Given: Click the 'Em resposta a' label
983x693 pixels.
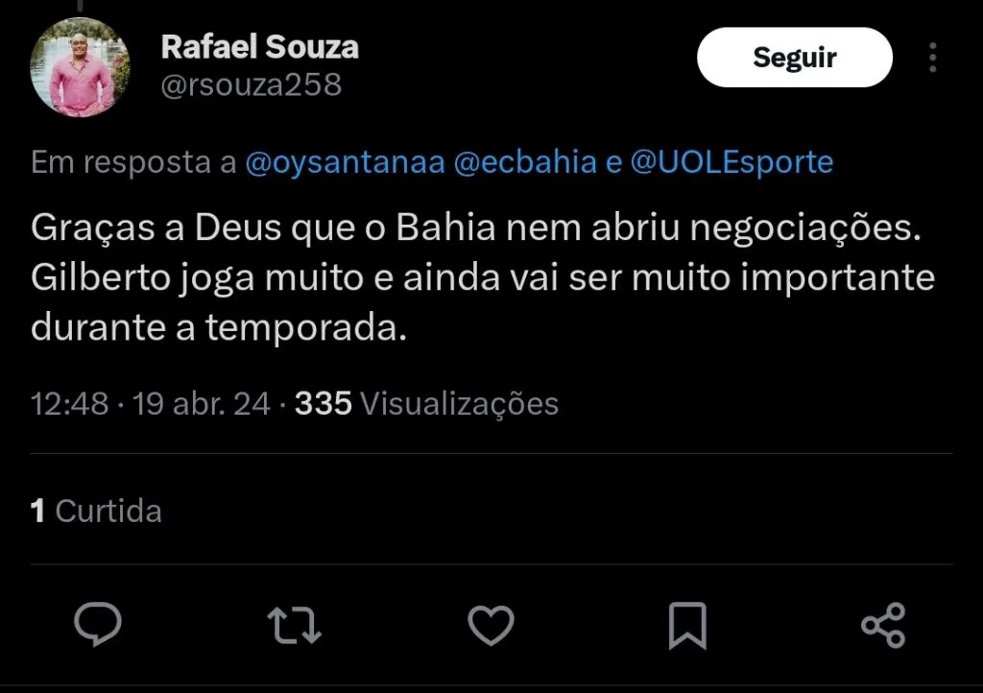Looking at the screenshot, I should click(x=133, y=162).
